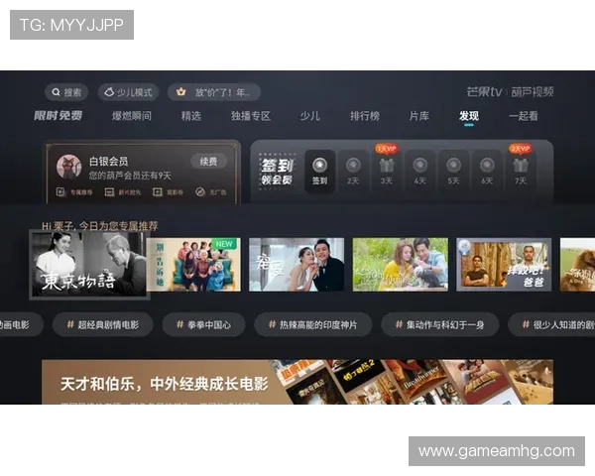595x476 pixels.
Task: Select the 发现 discover tab
Action: [469, 116]
